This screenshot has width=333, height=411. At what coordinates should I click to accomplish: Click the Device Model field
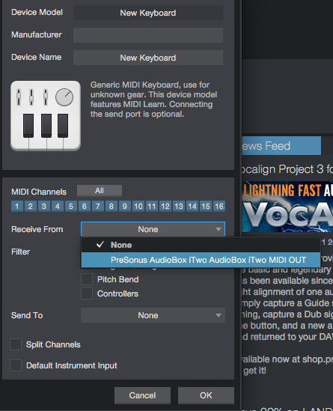click(148, 13)
